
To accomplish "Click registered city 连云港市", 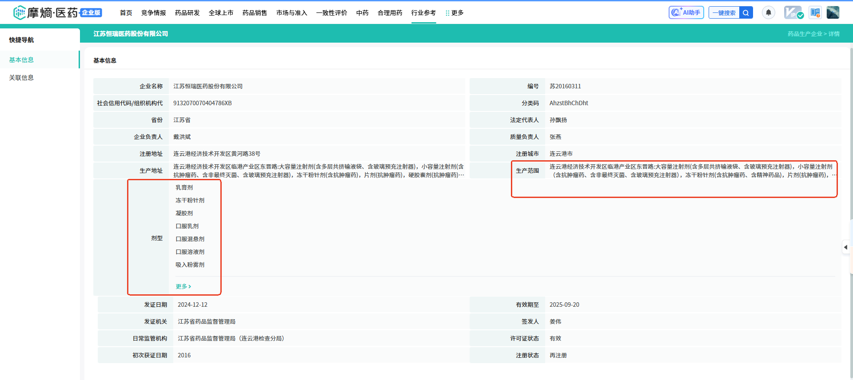I will pos(561,154).
